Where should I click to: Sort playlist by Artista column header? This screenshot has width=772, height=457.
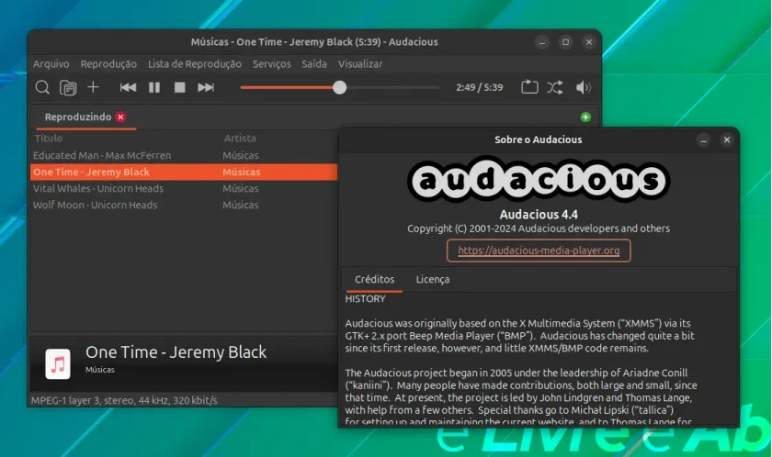(240, 138)
